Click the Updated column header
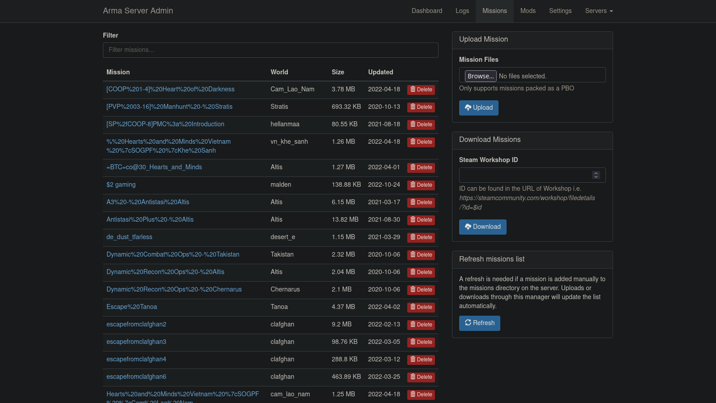Viewport: 716px width, 403px height. click(x=381, y=72)
